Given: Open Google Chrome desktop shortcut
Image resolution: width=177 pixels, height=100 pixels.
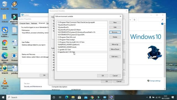Looking at the screenshot, I should [5, 45].
